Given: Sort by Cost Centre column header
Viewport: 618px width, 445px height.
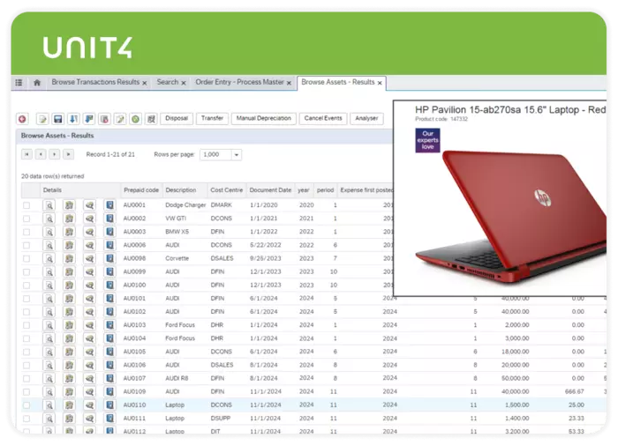Looking at the screenshot, I should click(x=227, y=190).
